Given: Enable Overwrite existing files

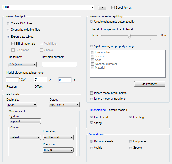Looking at the screenshot, I should point(8,30).
